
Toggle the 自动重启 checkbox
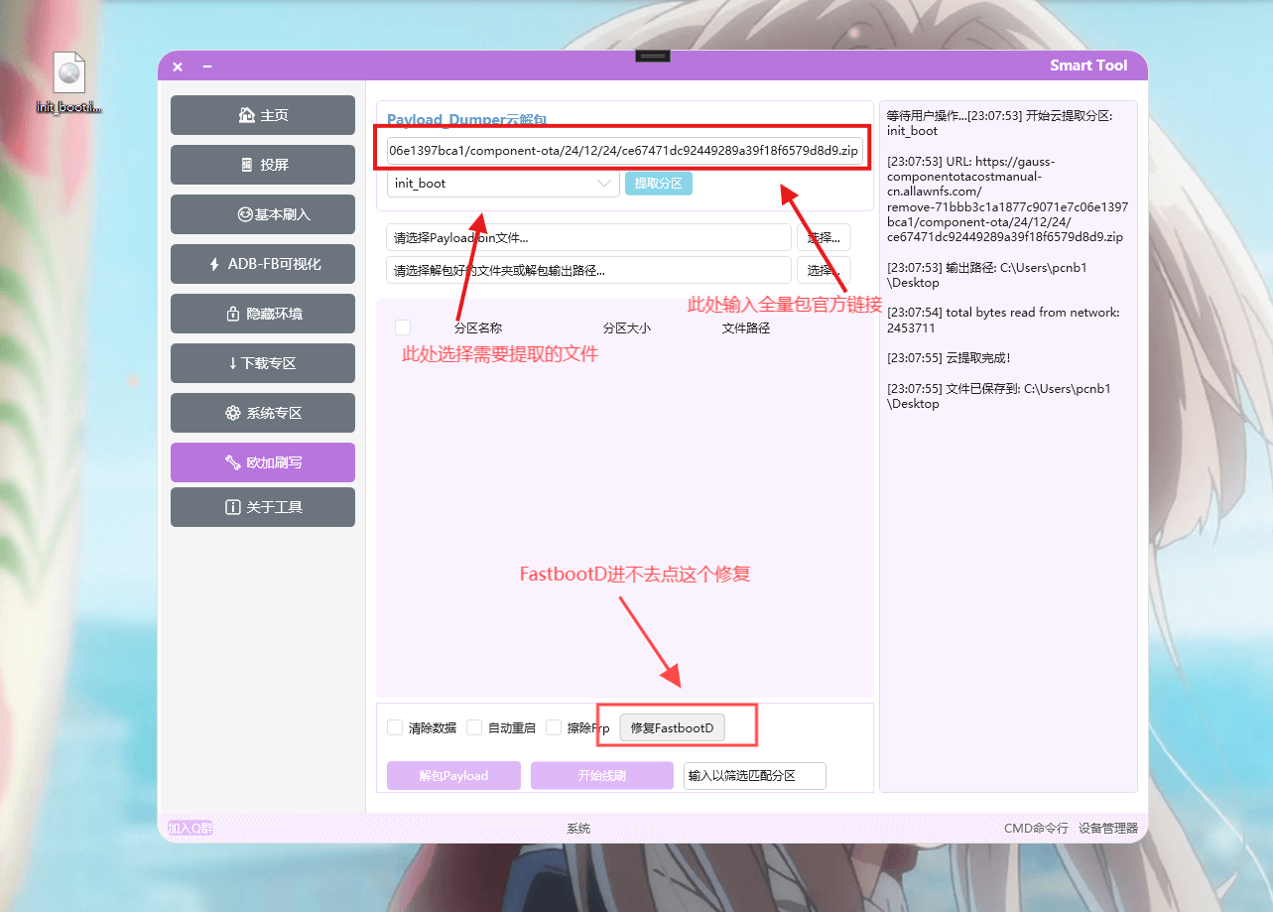point(474,727)
